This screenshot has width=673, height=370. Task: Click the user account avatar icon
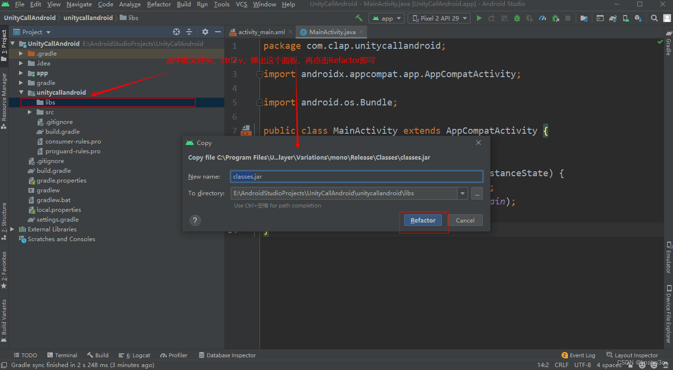click(x=667, y=18)
